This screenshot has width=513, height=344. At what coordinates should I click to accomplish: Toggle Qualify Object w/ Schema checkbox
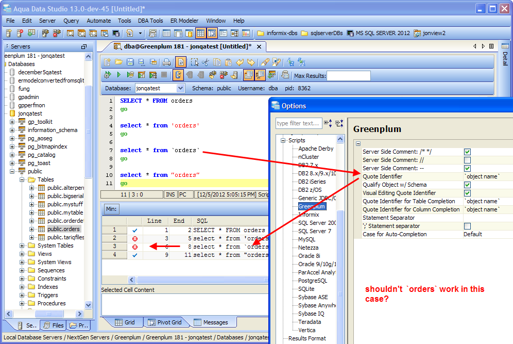pyautogui.click(x=468, y=185)
